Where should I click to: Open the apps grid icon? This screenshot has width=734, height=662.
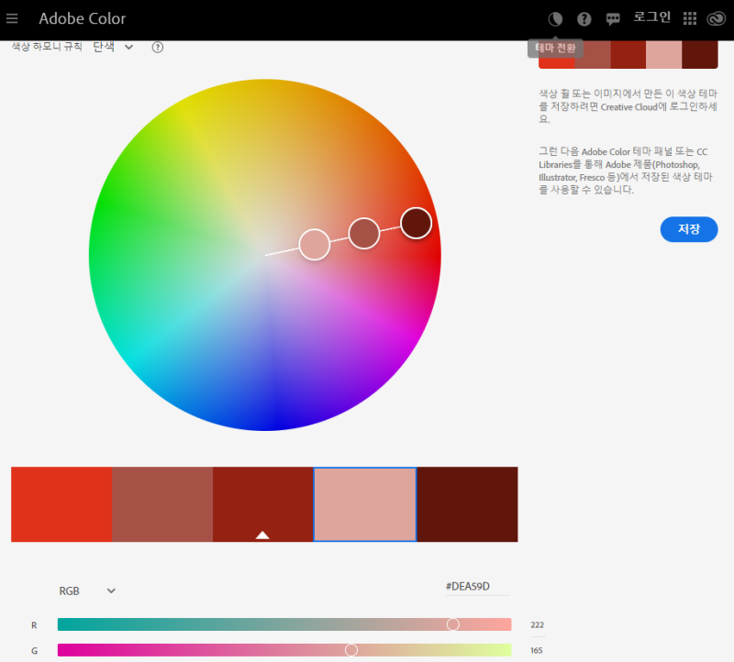tap(690, 18)
